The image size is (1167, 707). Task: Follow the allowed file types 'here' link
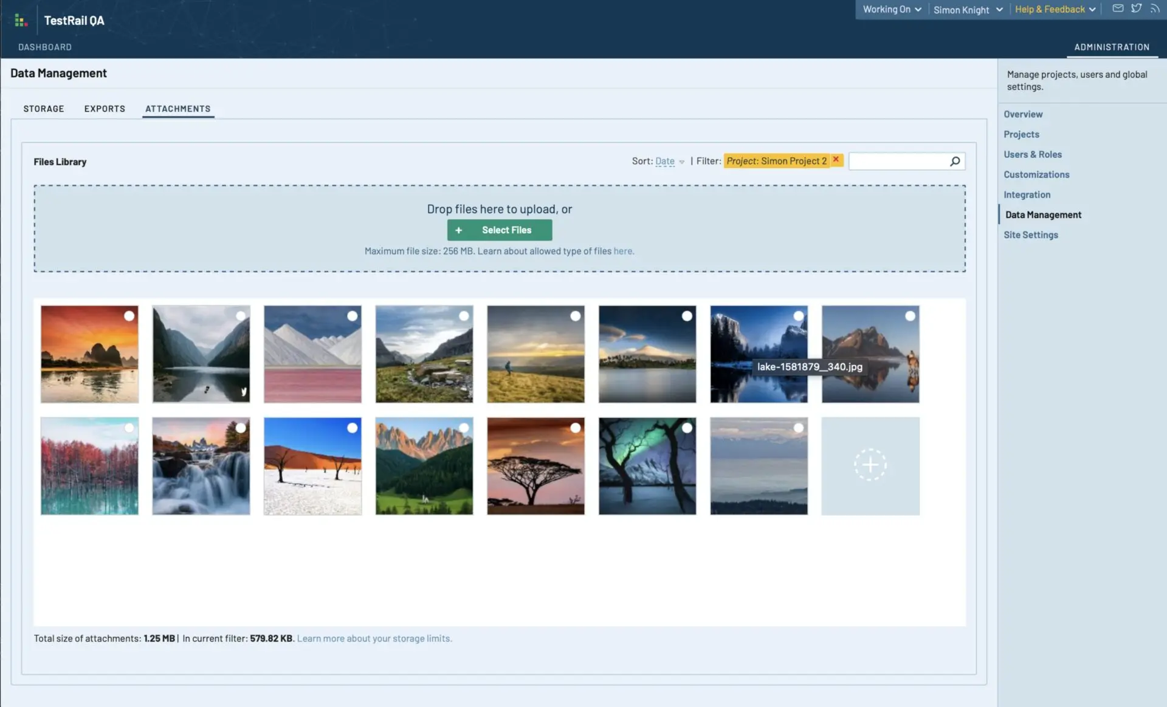point(622,251)
